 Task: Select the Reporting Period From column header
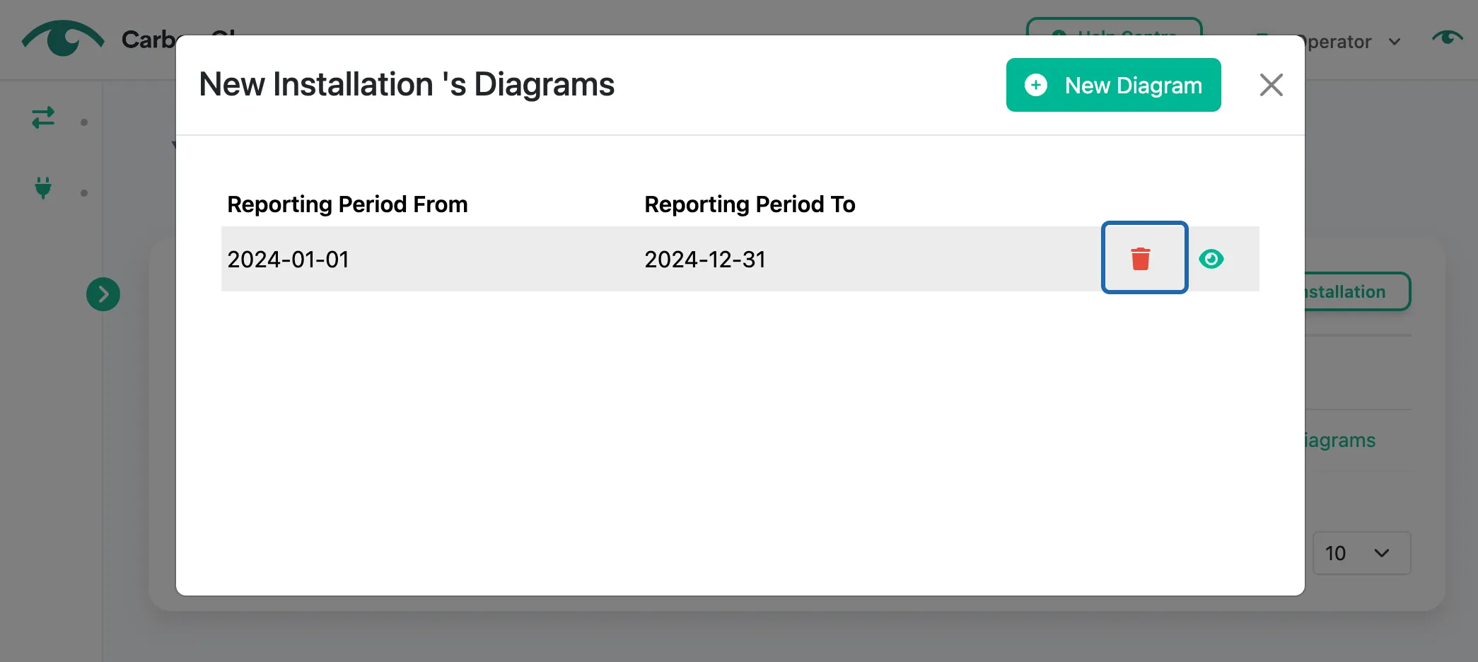tap(347, 204)
